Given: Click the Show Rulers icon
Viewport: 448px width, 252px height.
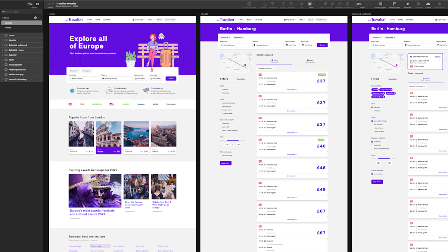Looking at the screenshot, I should (x=394, y=4).
